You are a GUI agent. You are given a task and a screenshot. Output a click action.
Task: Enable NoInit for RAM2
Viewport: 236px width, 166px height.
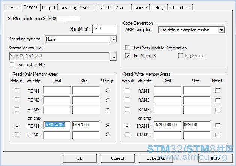click(218, 100)
